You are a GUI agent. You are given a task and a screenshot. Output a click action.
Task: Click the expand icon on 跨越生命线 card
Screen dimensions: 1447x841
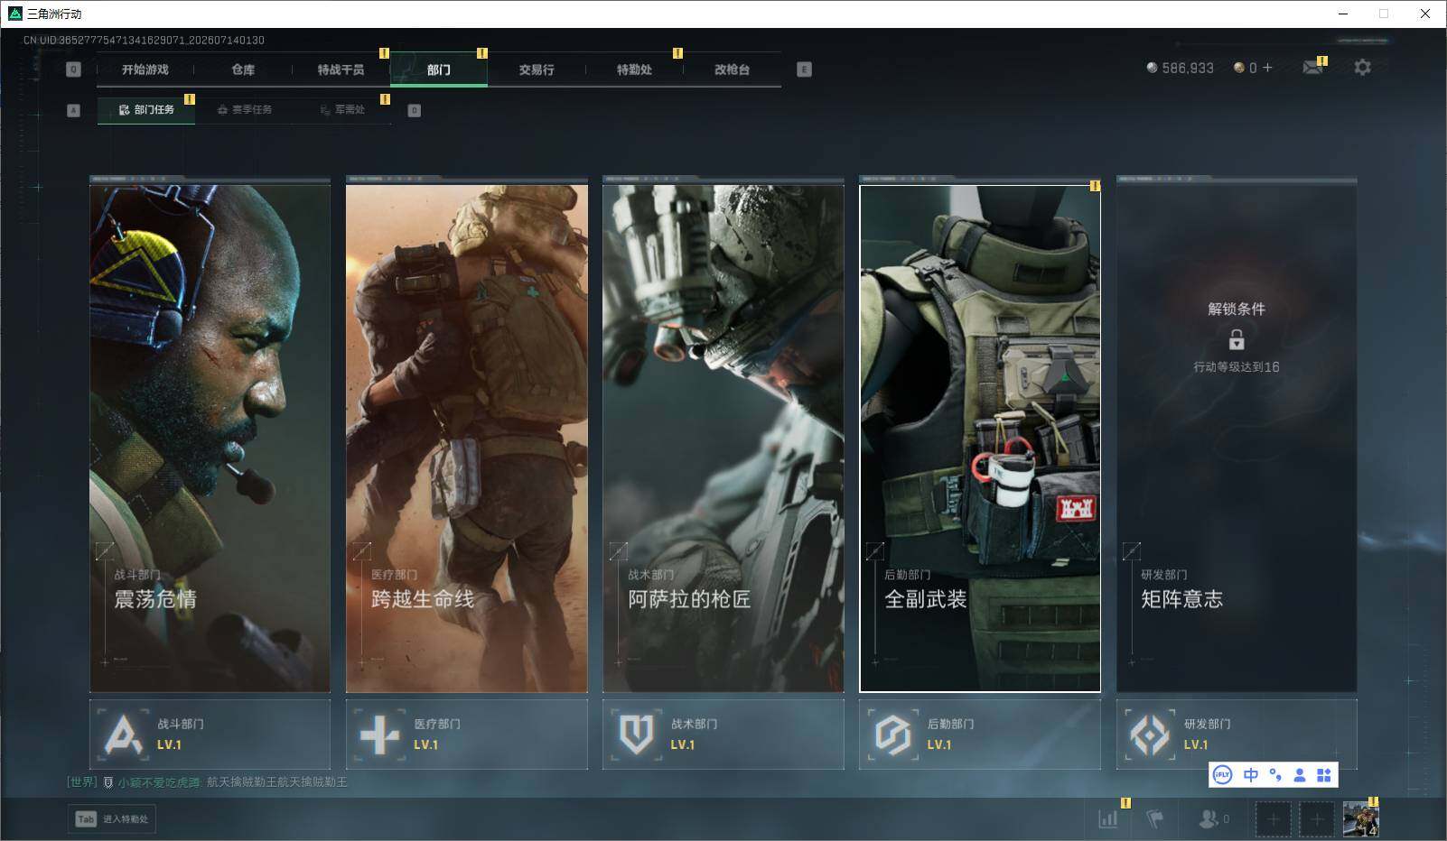tap(361, 550)
